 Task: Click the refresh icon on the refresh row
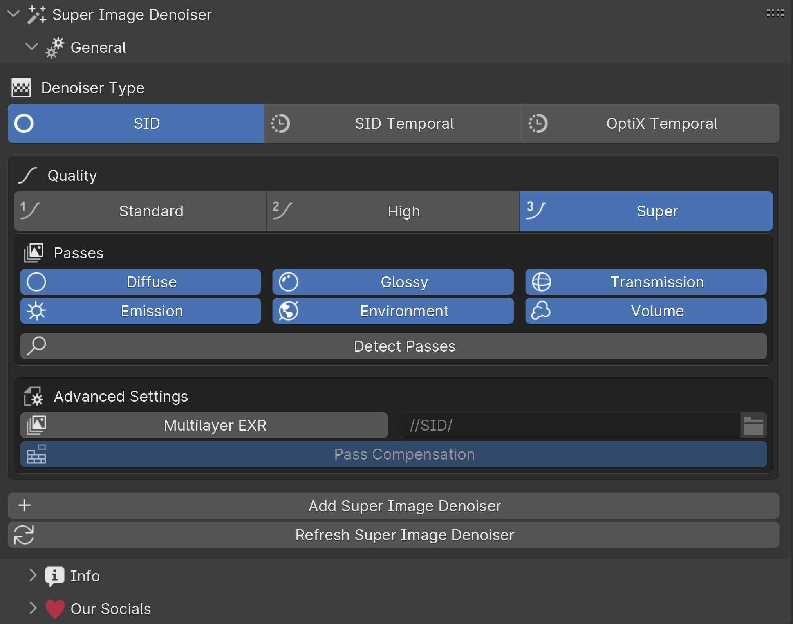(24, 535)
